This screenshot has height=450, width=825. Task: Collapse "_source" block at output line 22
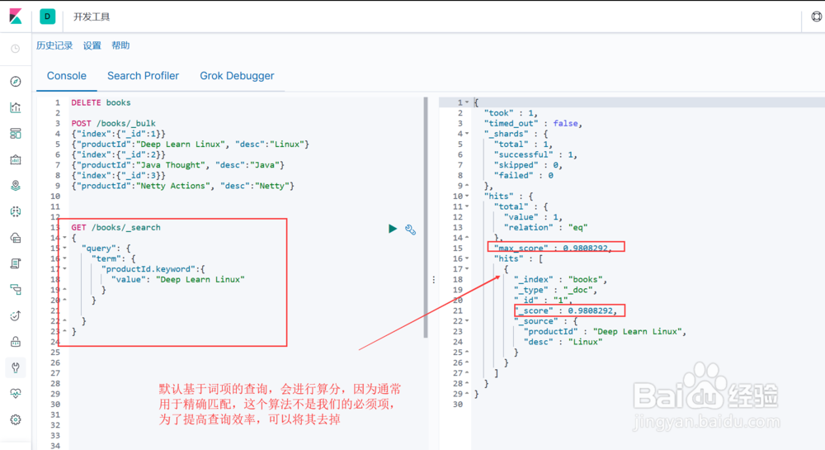pyautogui.click(x=467, y=321)
